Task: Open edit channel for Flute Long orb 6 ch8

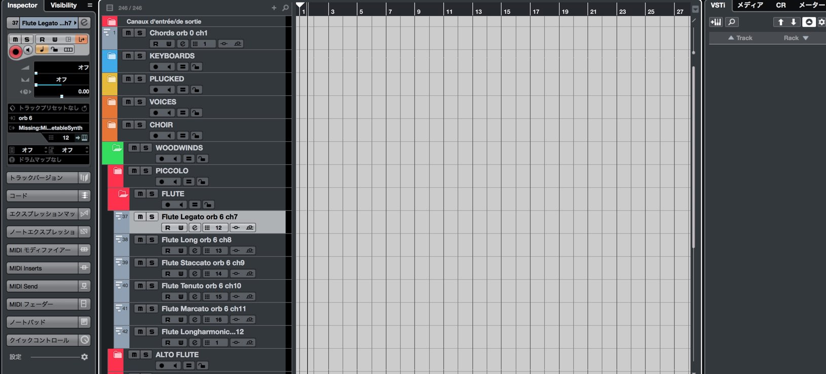Action: tap(195, 250)
